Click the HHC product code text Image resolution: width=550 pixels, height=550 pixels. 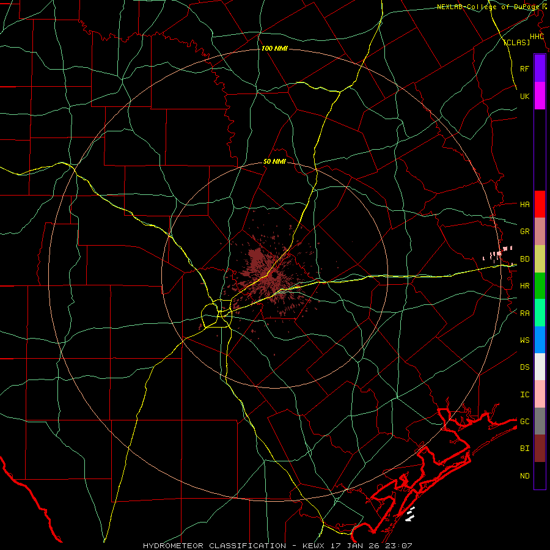pos(537,37)
